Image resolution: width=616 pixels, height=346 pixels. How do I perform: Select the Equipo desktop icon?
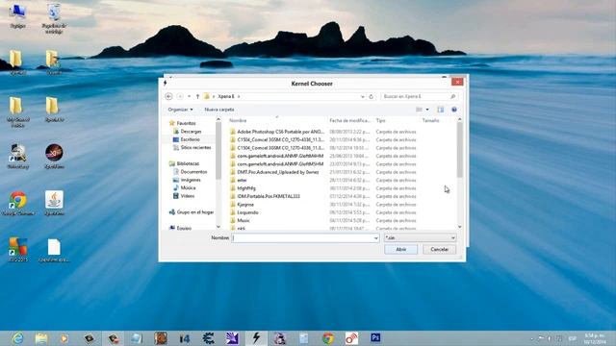coord(17,16)
